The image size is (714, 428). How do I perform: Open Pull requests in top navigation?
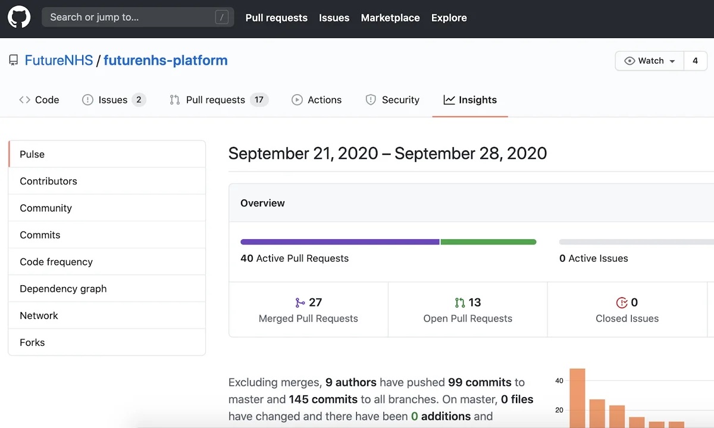pyautogui.click(x=277, y=18)
